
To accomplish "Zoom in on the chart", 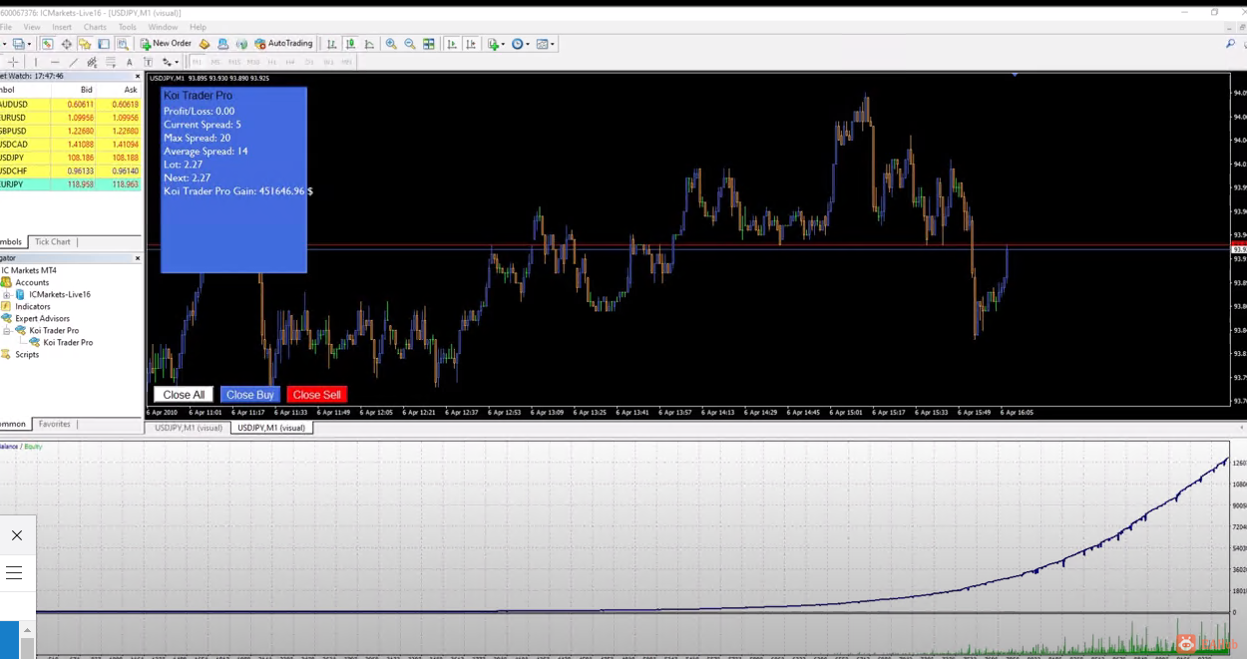I will [391, 44].
